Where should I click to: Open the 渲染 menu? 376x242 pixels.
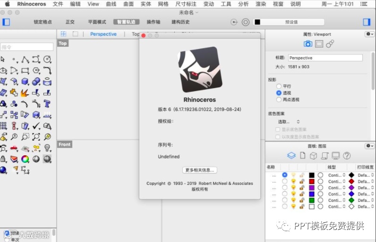[261, 4]
